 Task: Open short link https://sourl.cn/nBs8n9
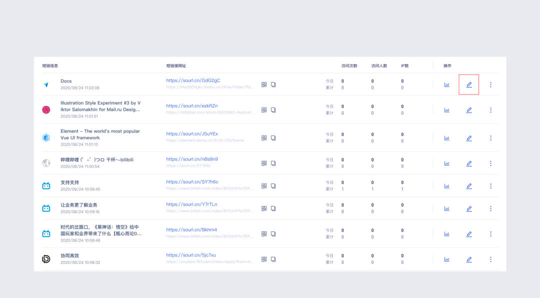(x=192, y=159)
